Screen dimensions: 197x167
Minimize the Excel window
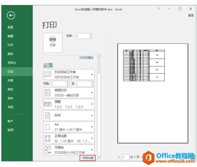(x=169, y=9)
